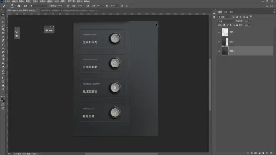The width and height of the screenshot is (276, 155).
Task: Select the Rectangular Marquee tool
Action: [x=3, y=18]
